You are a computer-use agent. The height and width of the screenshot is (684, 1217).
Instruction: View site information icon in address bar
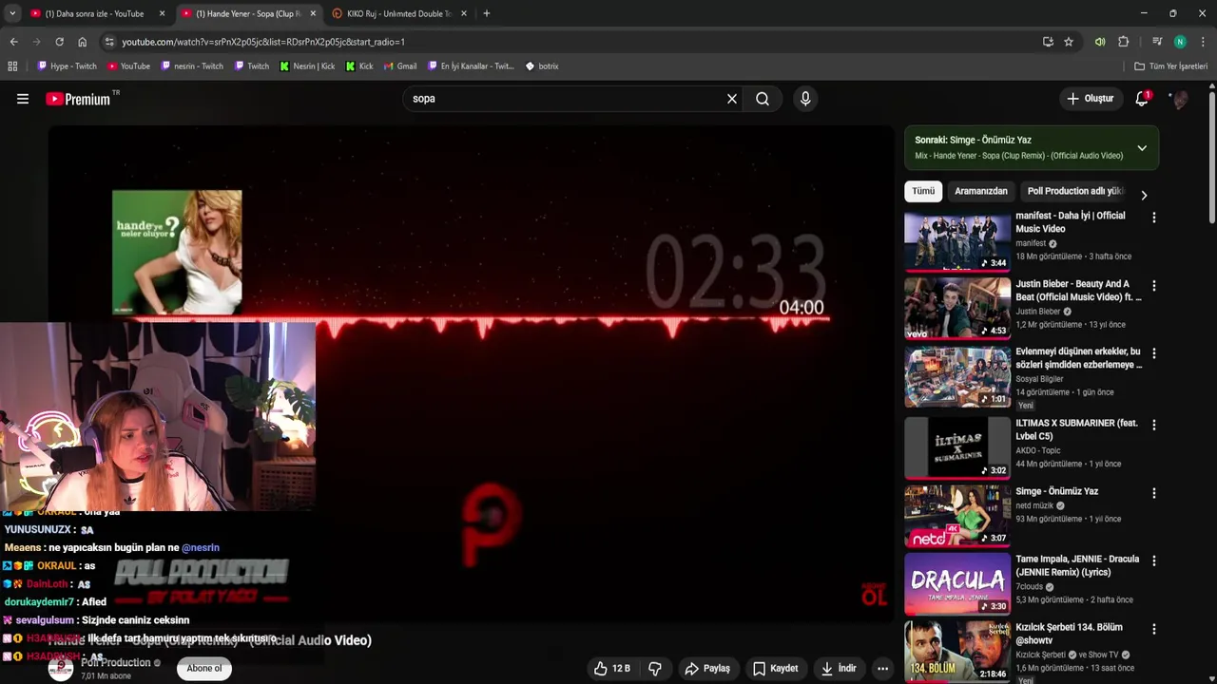tap(109, 42)
